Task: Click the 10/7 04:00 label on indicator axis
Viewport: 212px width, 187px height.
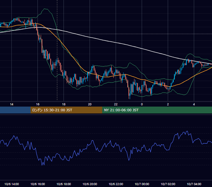Action: click(x=194, y=184)
